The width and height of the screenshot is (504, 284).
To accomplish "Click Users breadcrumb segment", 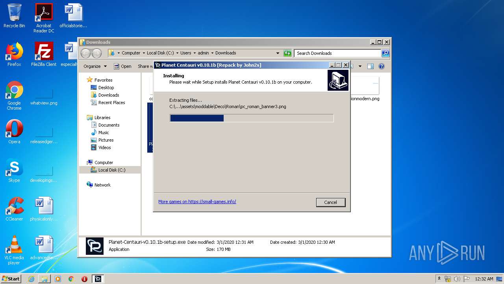I will click(x=186, y=53).
